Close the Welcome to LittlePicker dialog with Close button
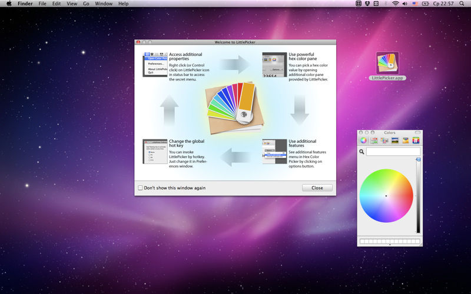This screenshot has width=471, height=294. (x=317, y=188)
